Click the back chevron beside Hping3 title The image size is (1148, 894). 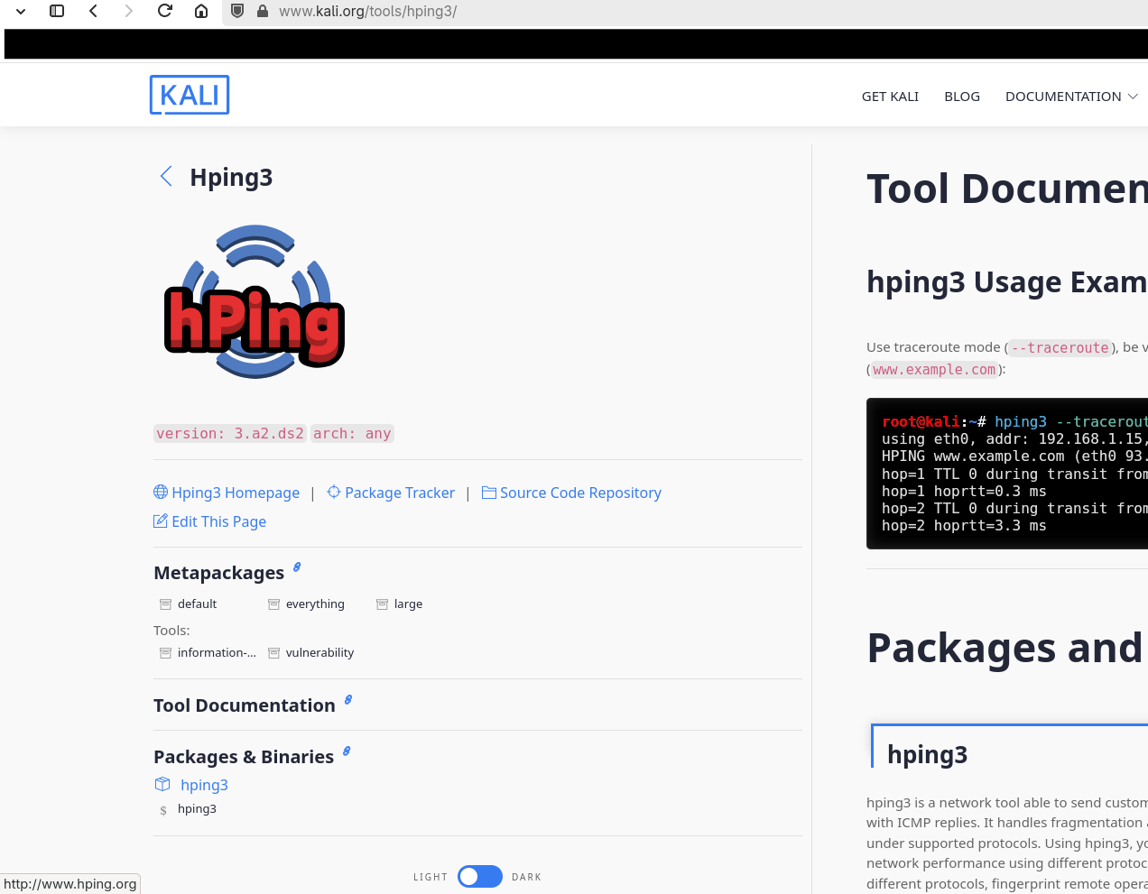(166, 177)
